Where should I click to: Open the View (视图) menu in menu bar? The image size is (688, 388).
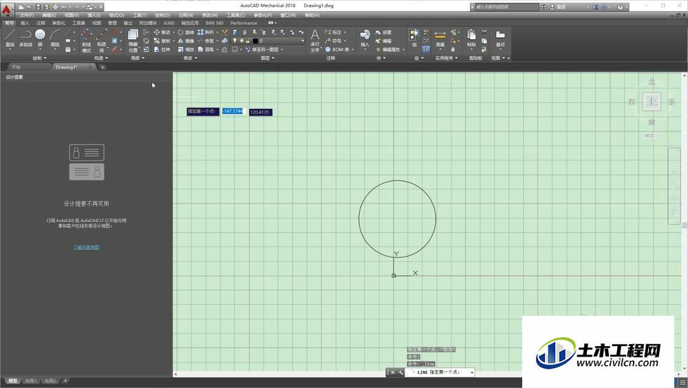point(72,15)
